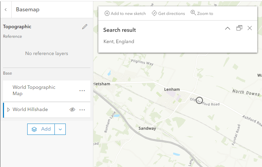Click the Add layer button

[x=41, y=129]
